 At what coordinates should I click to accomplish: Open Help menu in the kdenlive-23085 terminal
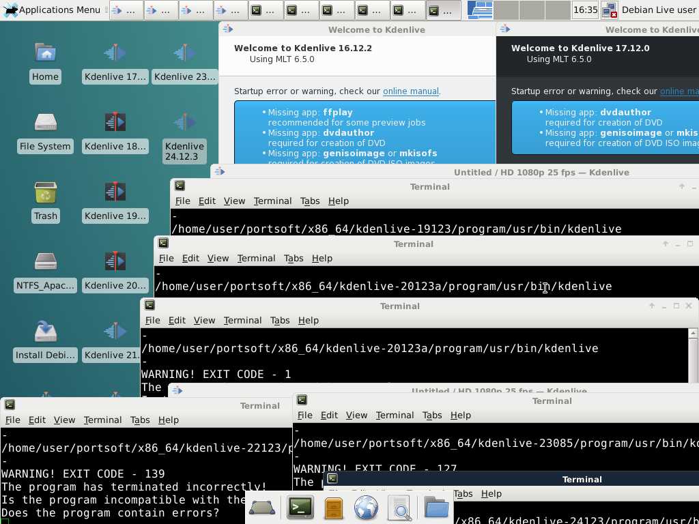pyautogui.click(x=461, y=415)
